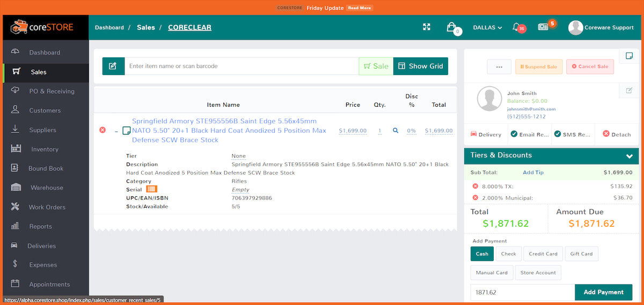Click the magnifier icon in item row
This screenshot has width=644, height=305.
[396, 130]
